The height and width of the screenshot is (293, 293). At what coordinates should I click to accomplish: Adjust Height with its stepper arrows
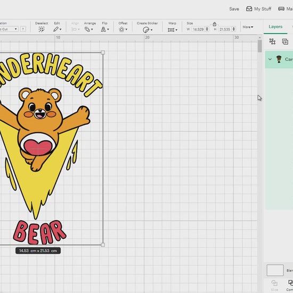[x=233, y=29]
